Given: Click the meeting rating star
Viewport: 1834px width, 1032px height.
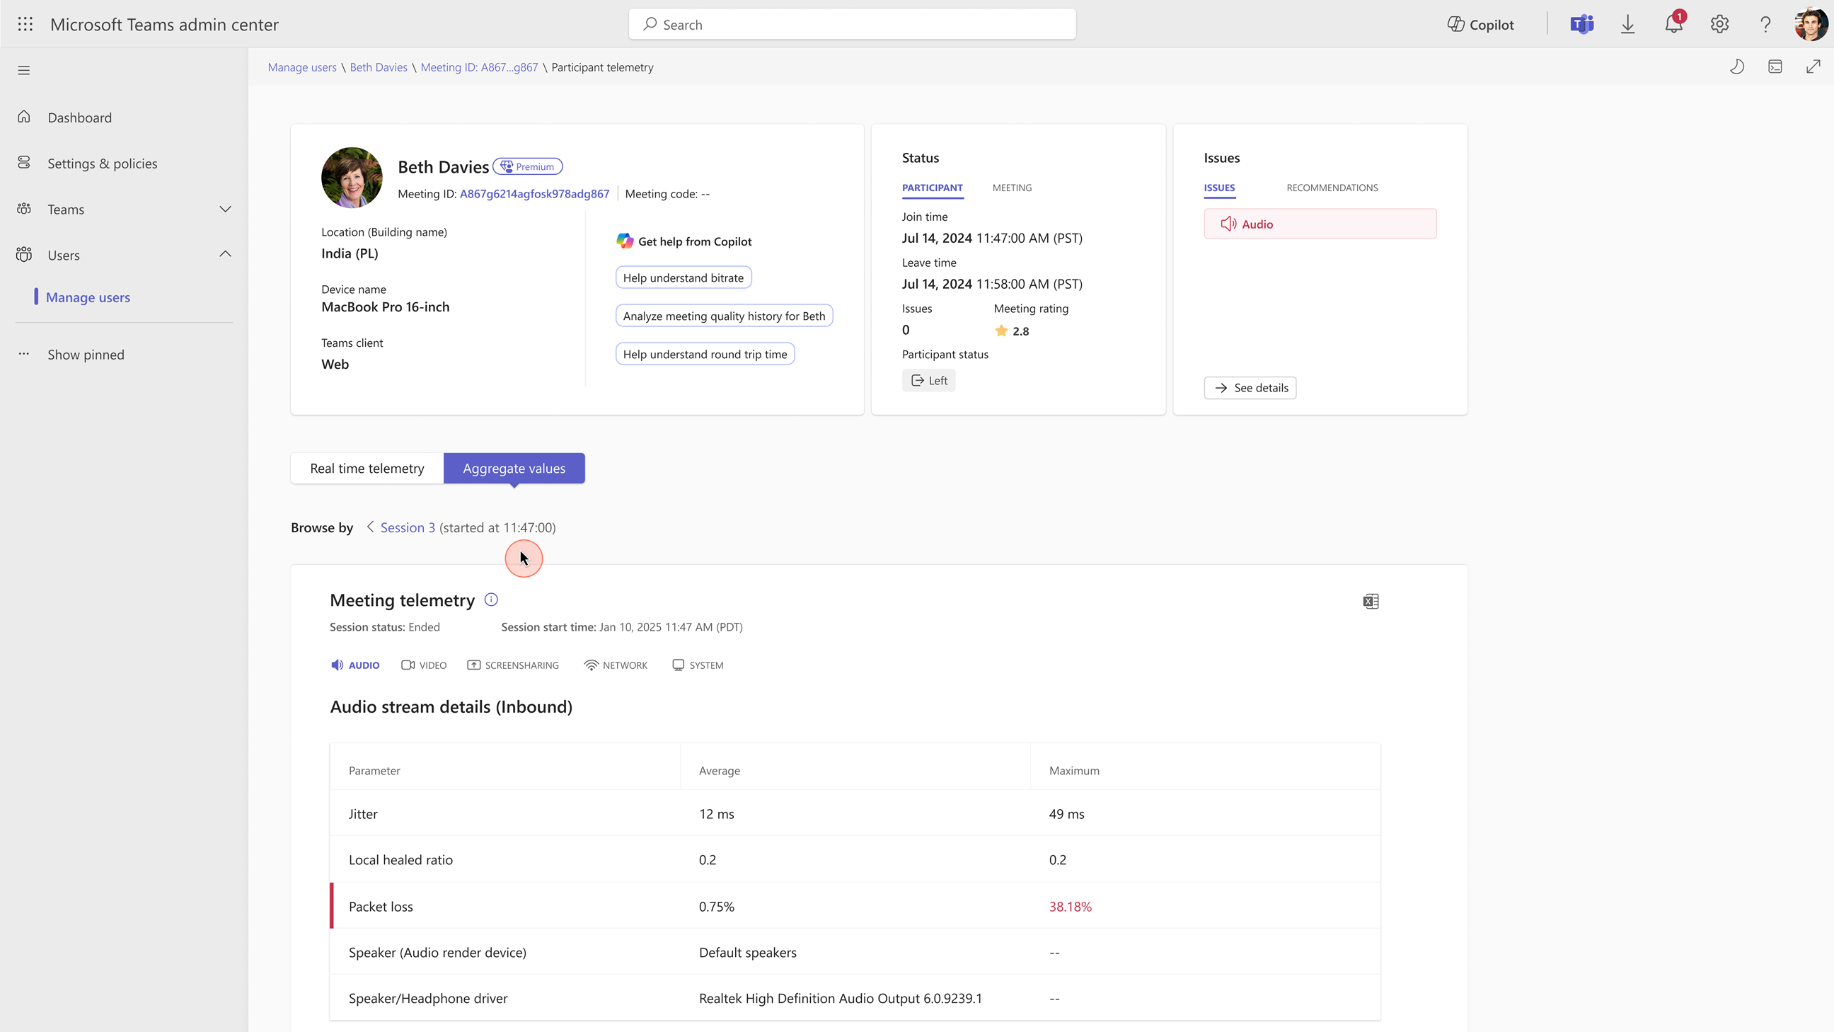Looking at the screenshot, I should 1001,331.
